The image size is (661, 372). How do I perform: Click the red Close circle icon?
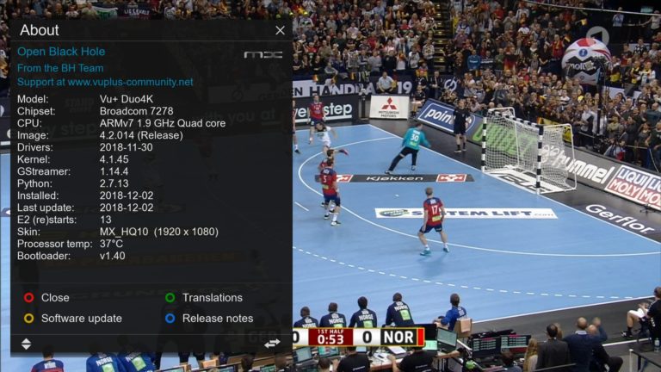pyautogui.click(x=28, y=298)
